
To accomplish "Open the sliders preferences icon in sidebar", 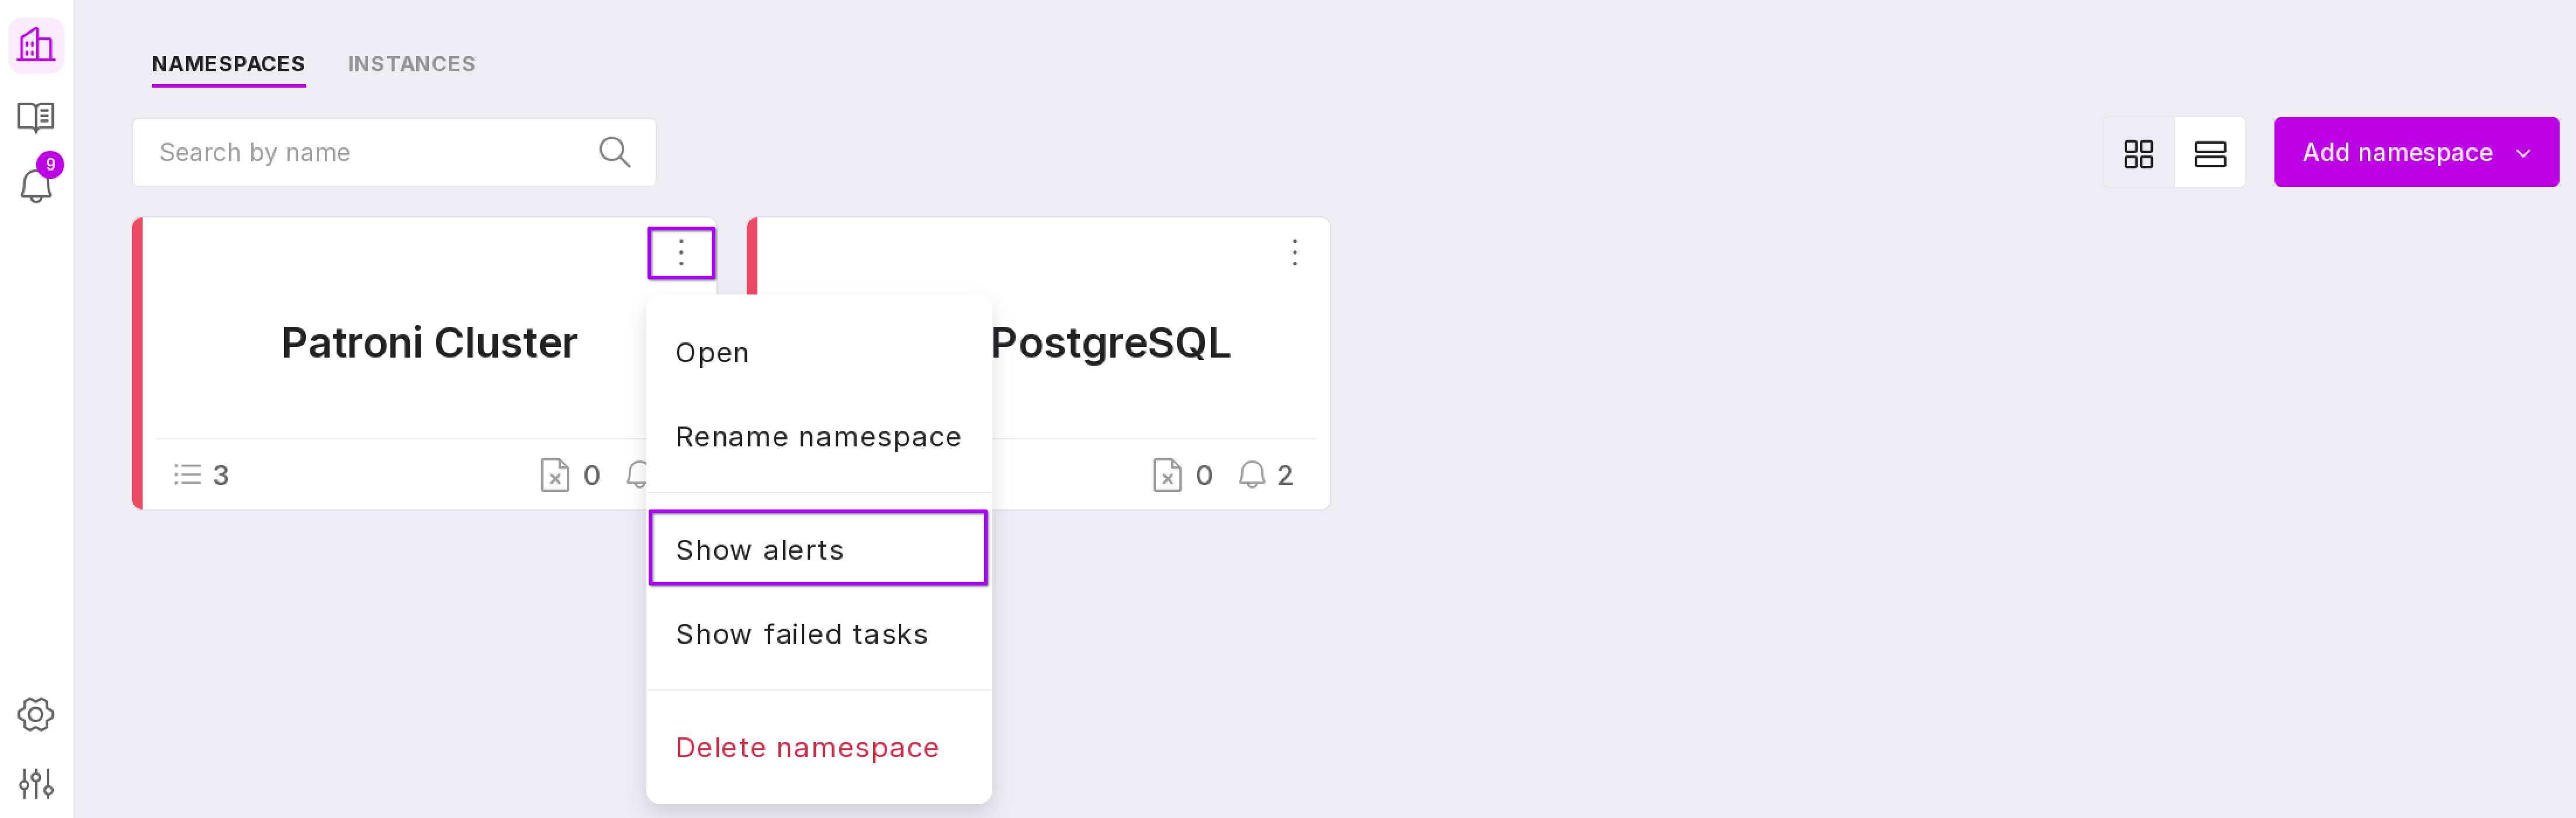I will 36,783.
